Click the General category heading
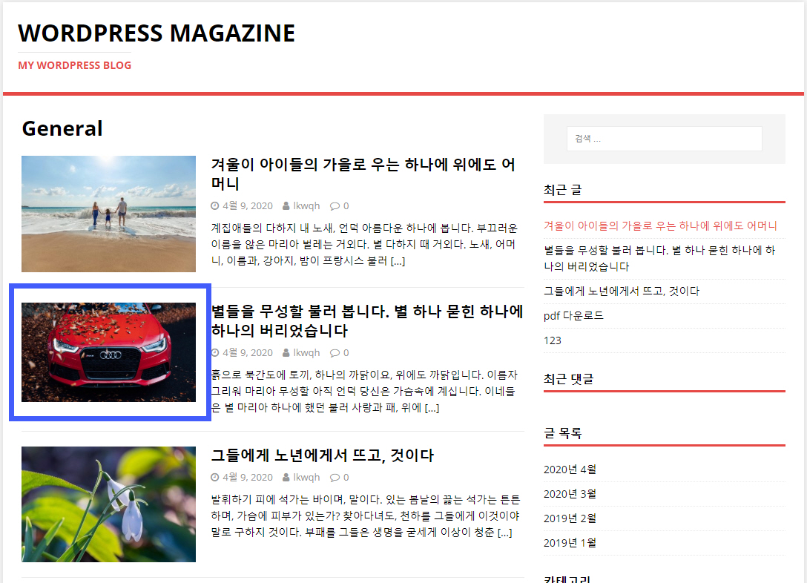Screen dimensions: 807x583 coord(62,128)
